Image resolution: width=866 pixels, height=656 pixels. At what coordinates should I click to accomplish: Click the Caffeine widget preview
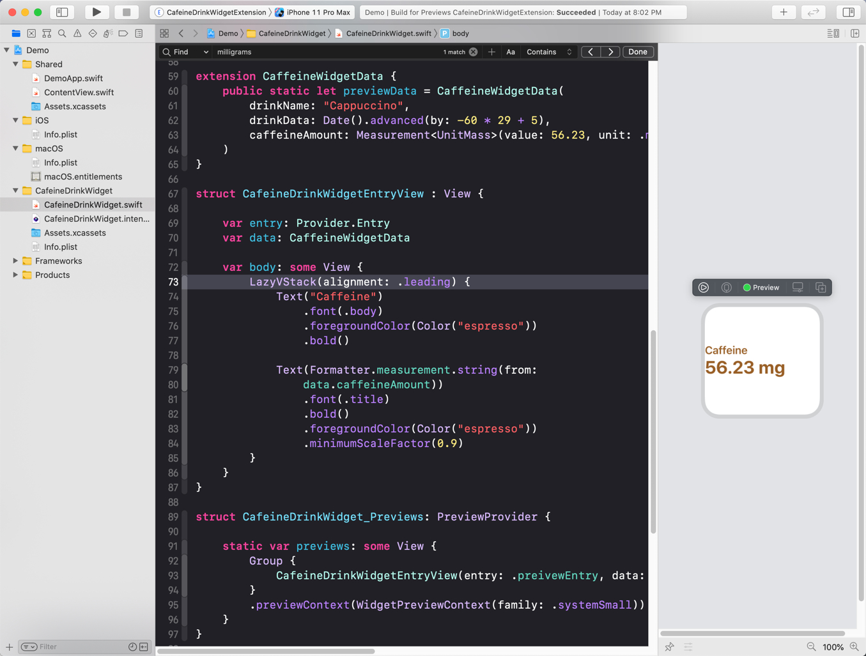point(762,361)
